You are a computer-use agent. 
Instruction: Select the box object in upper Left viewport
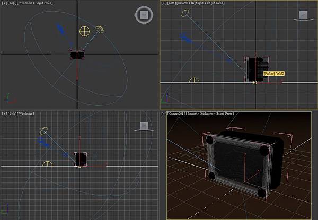[x=257, y=69]
